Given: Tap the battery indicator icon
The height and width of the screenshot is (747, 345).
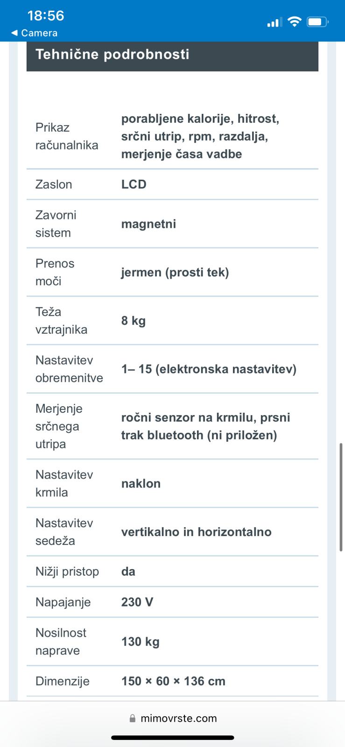Looking at the screenshot, I should tap(318, 22).
